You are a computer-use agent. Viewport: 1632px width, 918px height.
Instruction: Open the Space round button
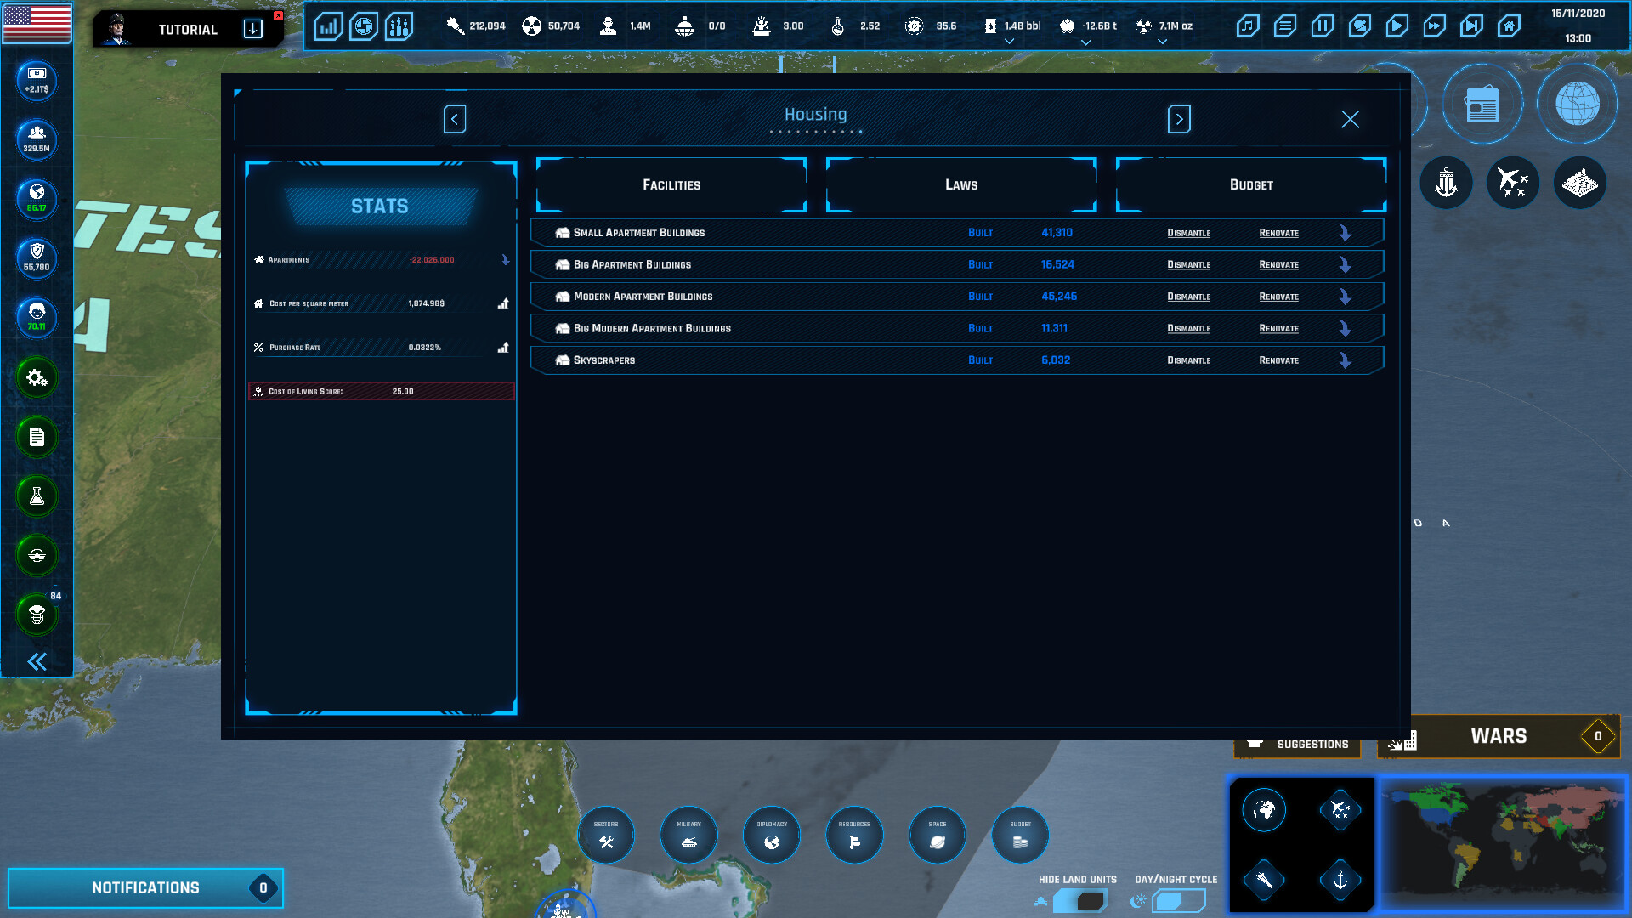(x=938, y=835)
